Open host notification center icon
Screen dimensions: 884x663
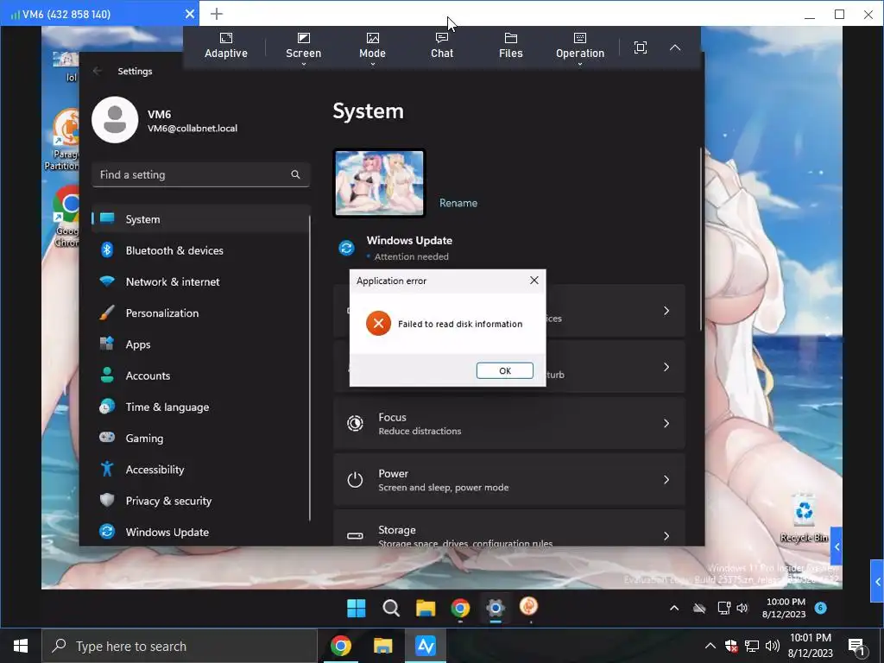click(x=856, y=646)
